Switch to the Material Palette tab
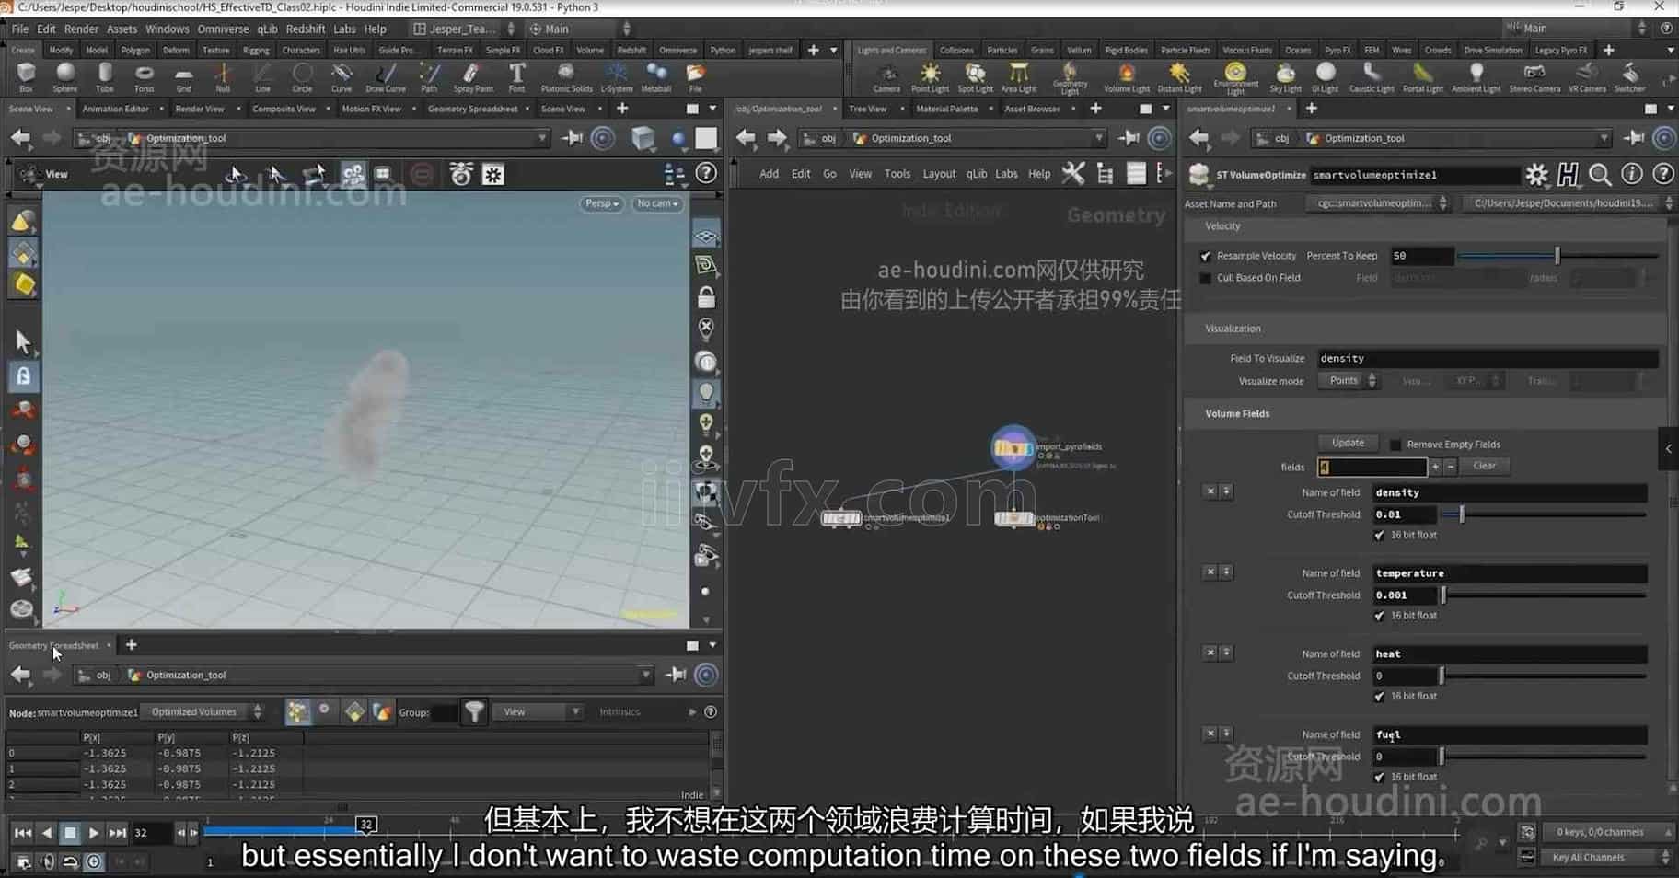The image size is (1679, 878). pos(946,109)
